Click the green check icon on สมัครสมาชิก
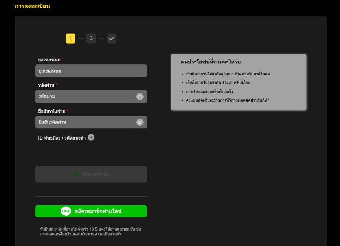This screenshot has height=246, width=340. (76, 174)
